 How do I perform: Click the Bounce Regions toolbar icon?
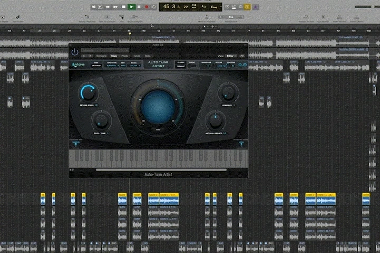click(135, 17)
